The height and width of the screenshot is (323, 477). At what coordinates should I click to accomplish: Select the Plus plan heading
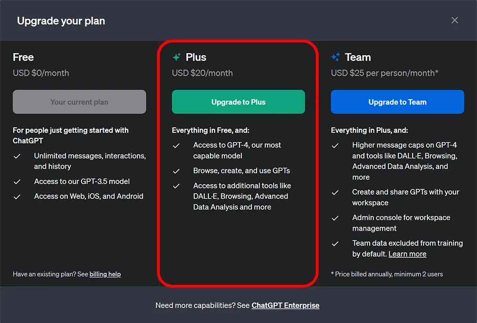(x=196, y=57)
